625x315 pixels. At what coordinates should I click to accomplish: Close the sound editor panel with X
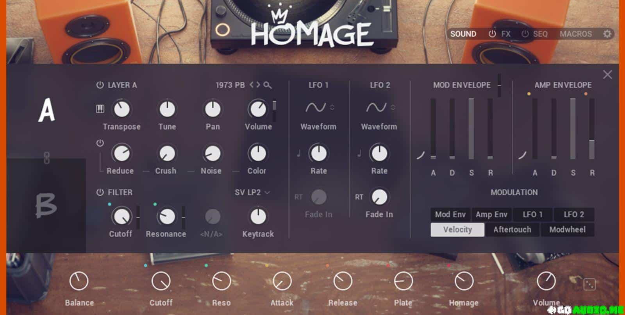click(607, 75)
